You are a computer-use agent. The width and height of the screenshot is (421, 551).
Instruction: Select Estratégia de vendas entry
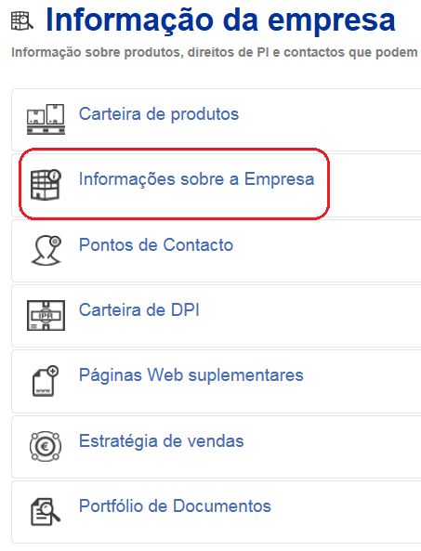[161, 441]
